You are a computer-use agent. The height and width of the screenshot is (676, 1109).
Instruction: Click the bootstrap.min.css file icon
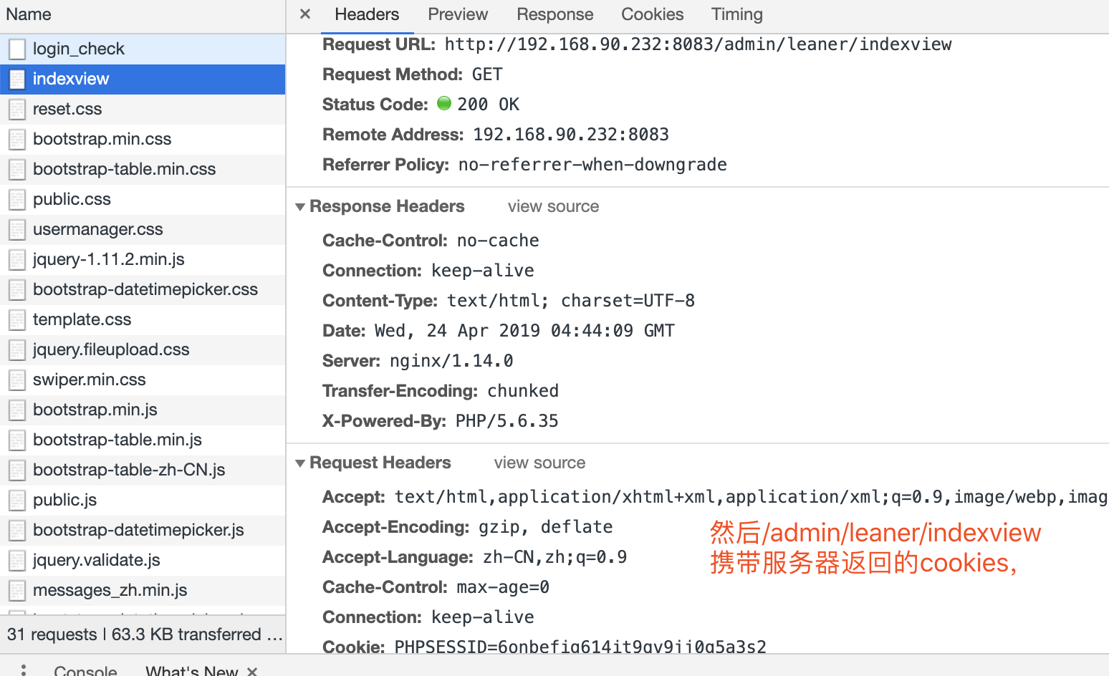pyautogui.click(x=17, y=139)
